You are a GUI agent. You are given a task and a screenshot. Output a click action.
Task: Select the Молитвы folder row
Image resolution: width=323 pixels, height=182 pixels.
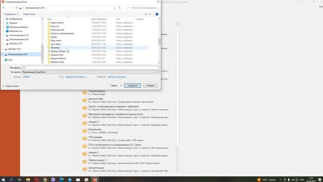click(x=97, y=48)
